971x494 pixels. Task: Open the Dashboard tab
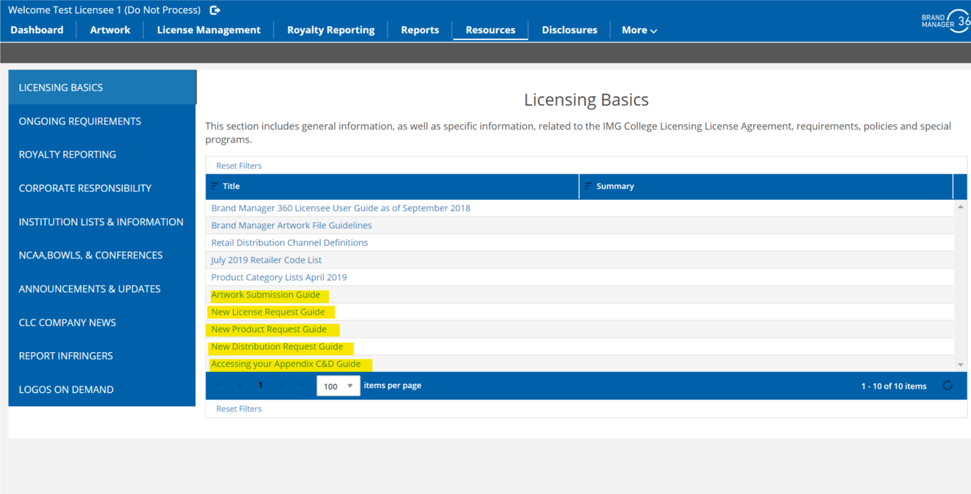[37, 30]
